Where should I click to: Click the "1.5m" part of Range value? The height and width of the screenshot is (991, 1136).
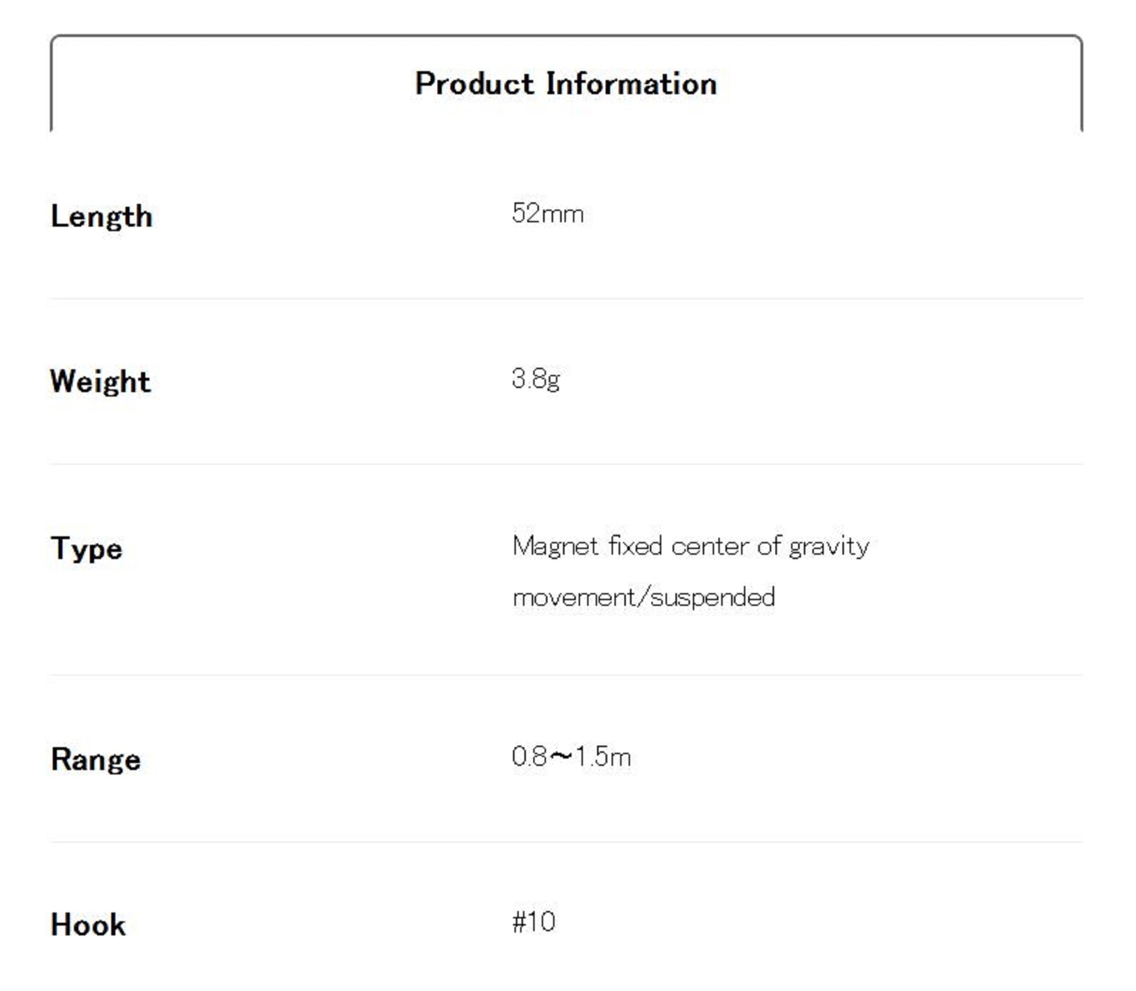pyautogui.click(x=603, y=757)
